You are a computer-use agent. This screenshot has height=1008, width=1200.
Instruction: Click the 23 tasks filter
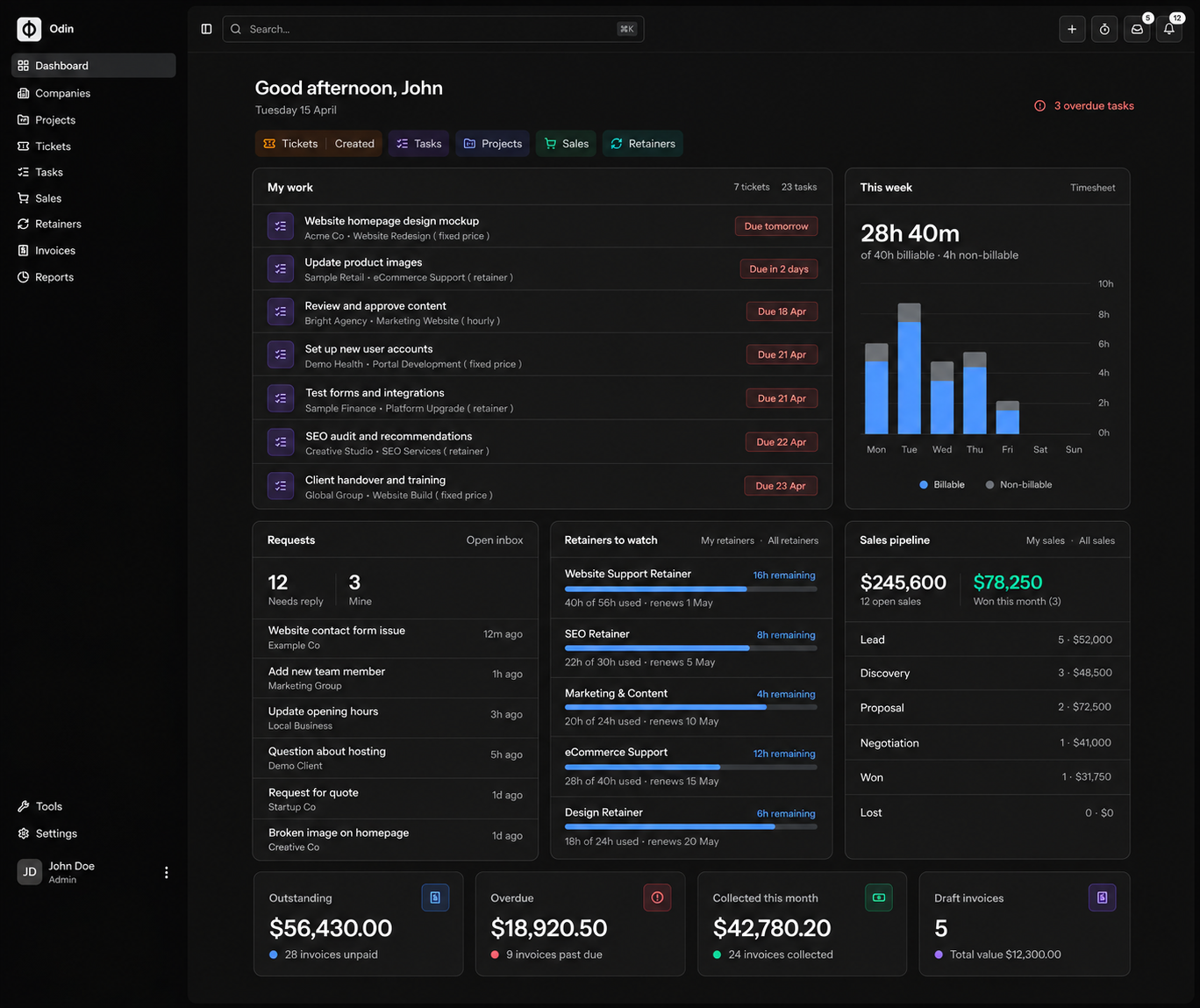[x=799, y=187]
